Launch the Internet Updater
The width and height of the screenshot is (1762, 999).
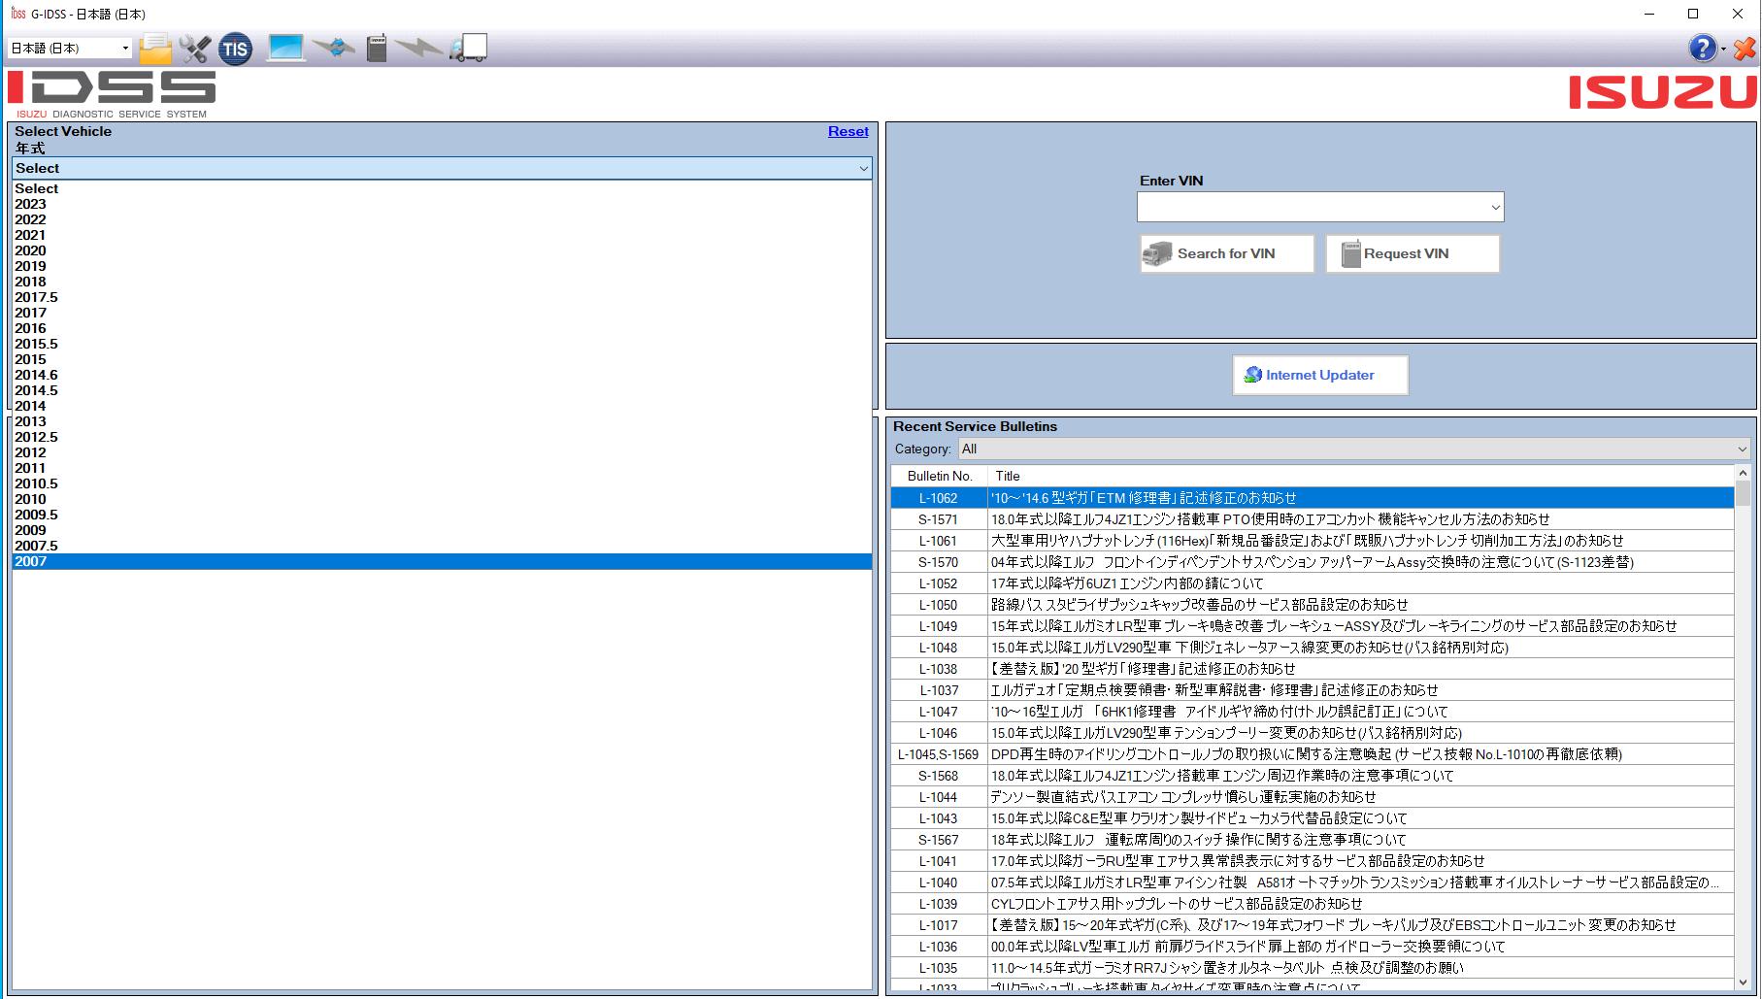point(1319,375)
